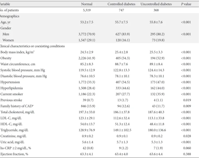Select the waist value 88.7±7.6

[121, 64]
